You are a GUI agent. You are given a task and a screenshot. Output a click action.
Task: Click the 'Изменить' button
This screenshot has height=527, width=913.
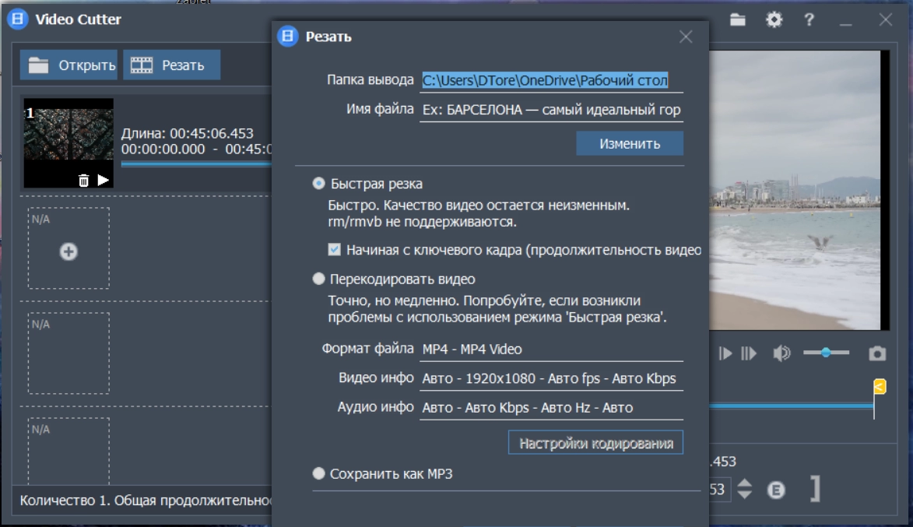tap(629, 143)
